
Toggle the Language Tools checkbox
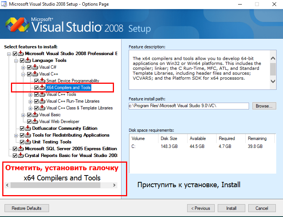click(22, 61)
